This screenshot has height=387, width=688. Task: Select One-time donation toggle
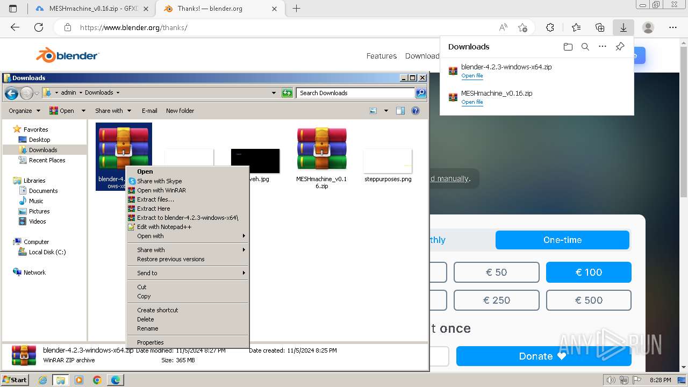click(562, 240)
